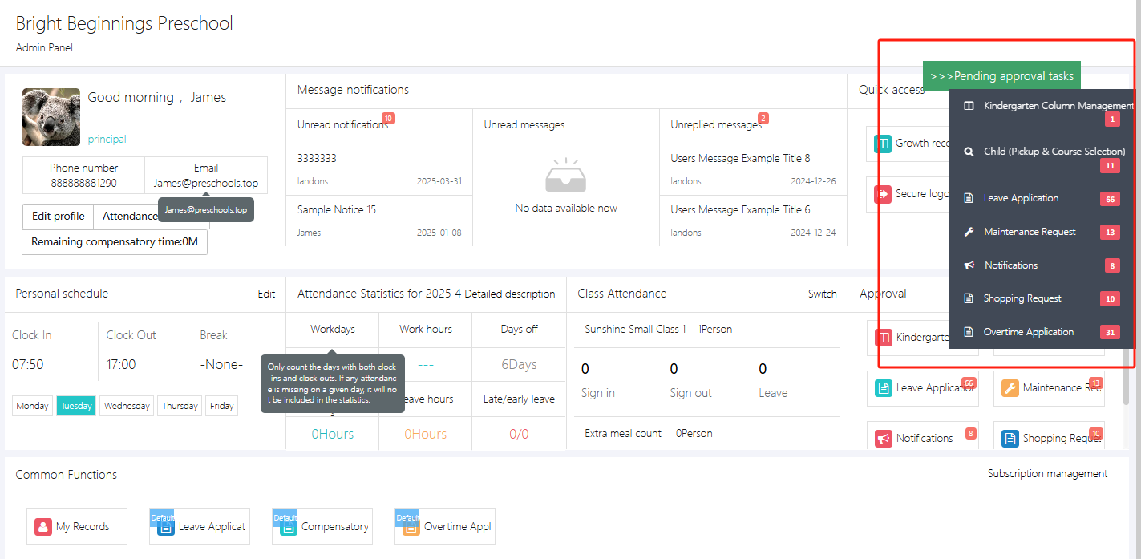The height and width of the screenshot is (559, 1141).
Task: Switch the Class Attendance class
Action: pos(822,294)
